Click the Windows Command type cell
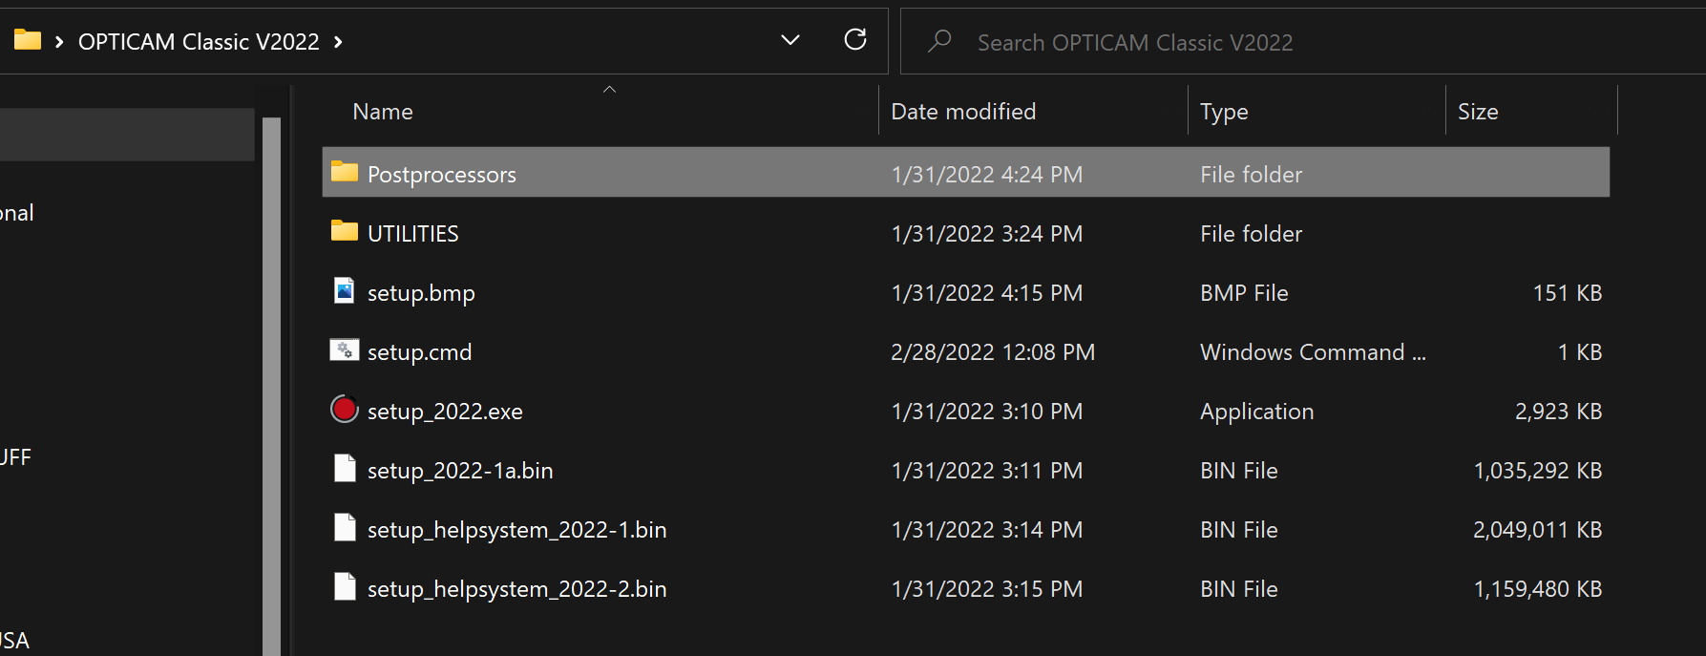The width and height of the screenshot is (1706, 656). (x=1313, y=352)
